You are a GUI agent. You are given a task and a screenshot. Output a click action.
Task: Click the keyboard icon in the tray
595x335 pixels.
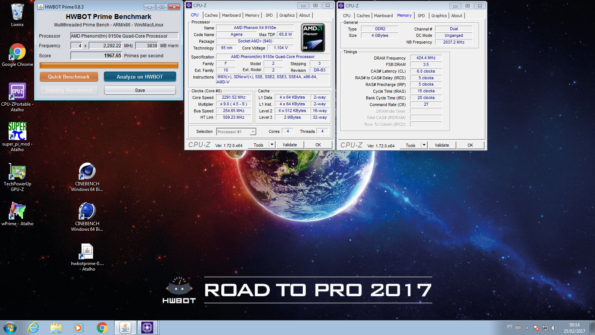(x=518, y=328)
